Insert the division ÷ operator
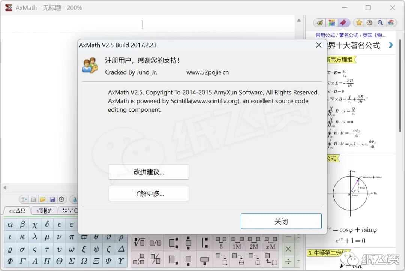Image resolution: width=405 pixels, height=271 pixels. click(288, 261)
